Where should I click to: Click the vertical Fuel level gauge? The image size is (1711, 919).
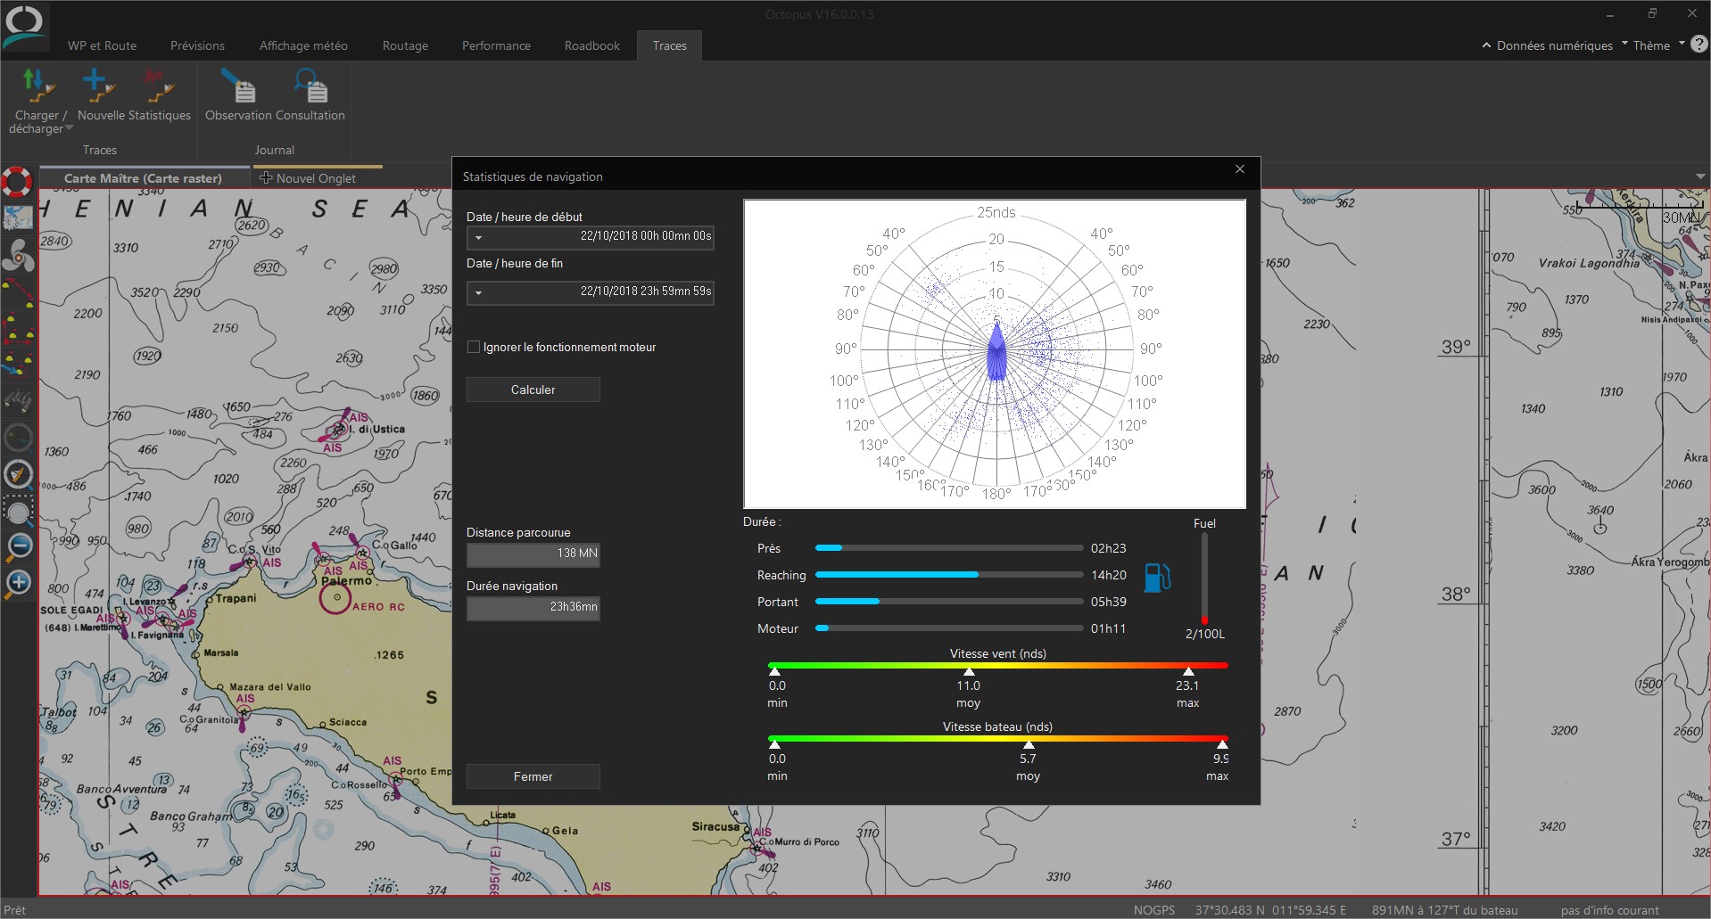point(1204,579)
